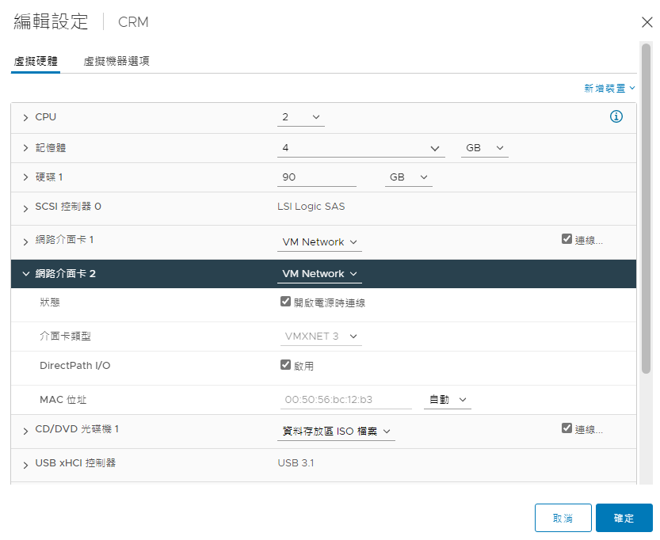Confirm with the 確定 button
This screenshot has height=540, width=660.
624,518
